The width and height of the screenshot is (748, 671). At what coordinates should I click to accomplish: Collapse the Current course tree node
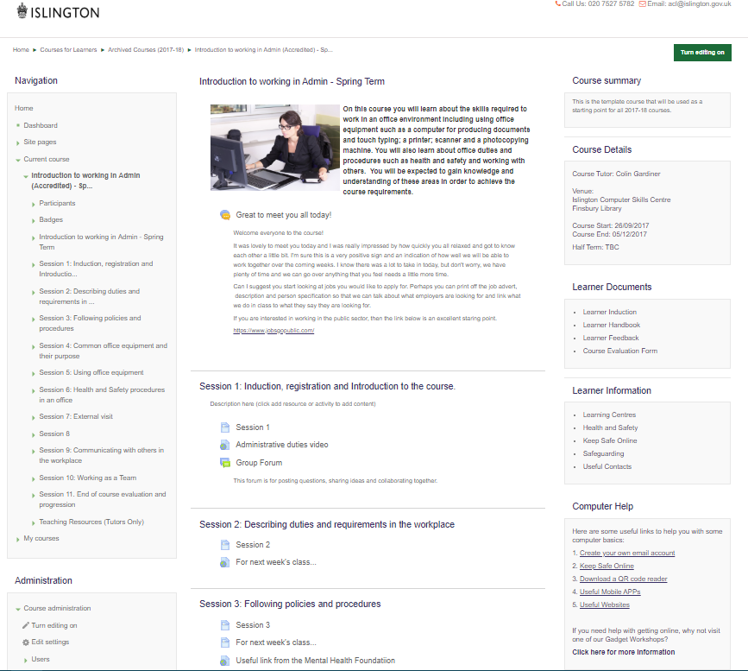click(x=18, y=160)
